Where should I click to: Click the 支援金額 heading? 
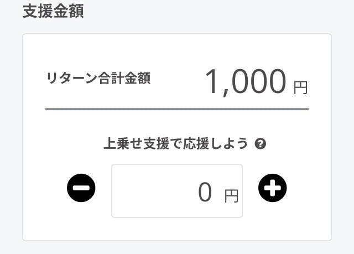click(x=53, y=11)
